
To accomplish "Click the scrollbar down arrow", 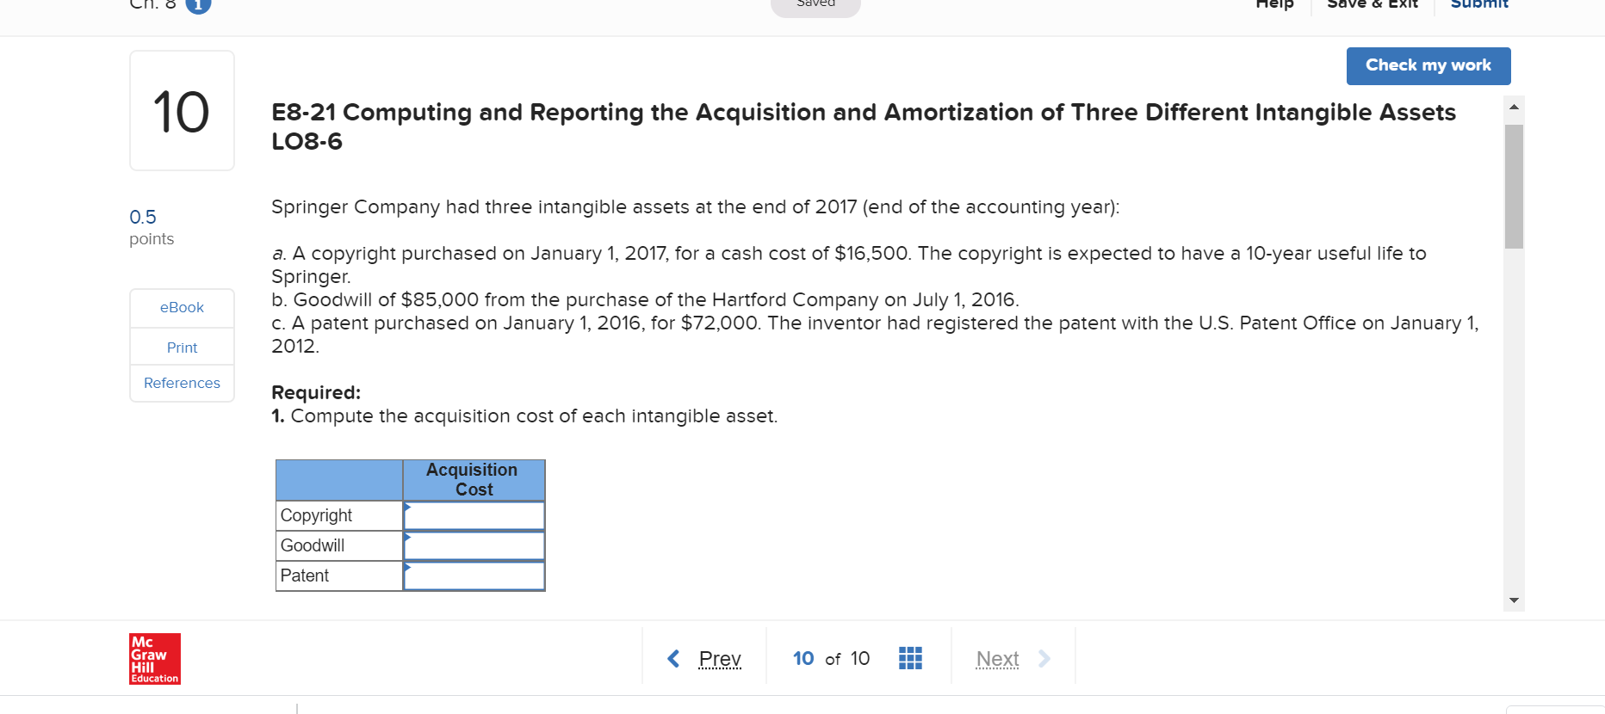I will pyautogui.click(x=1514, y=600).
